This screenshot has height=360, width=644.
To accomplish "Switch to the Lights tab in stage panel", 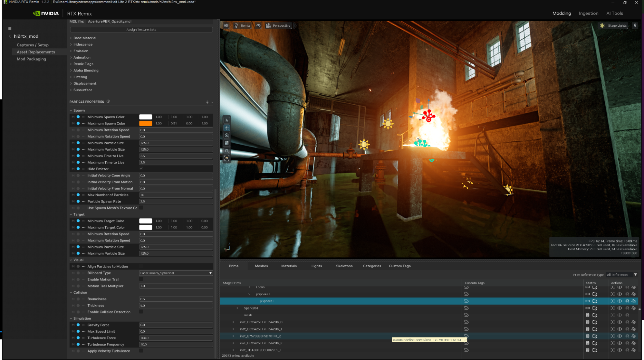I will pos(316,266).
